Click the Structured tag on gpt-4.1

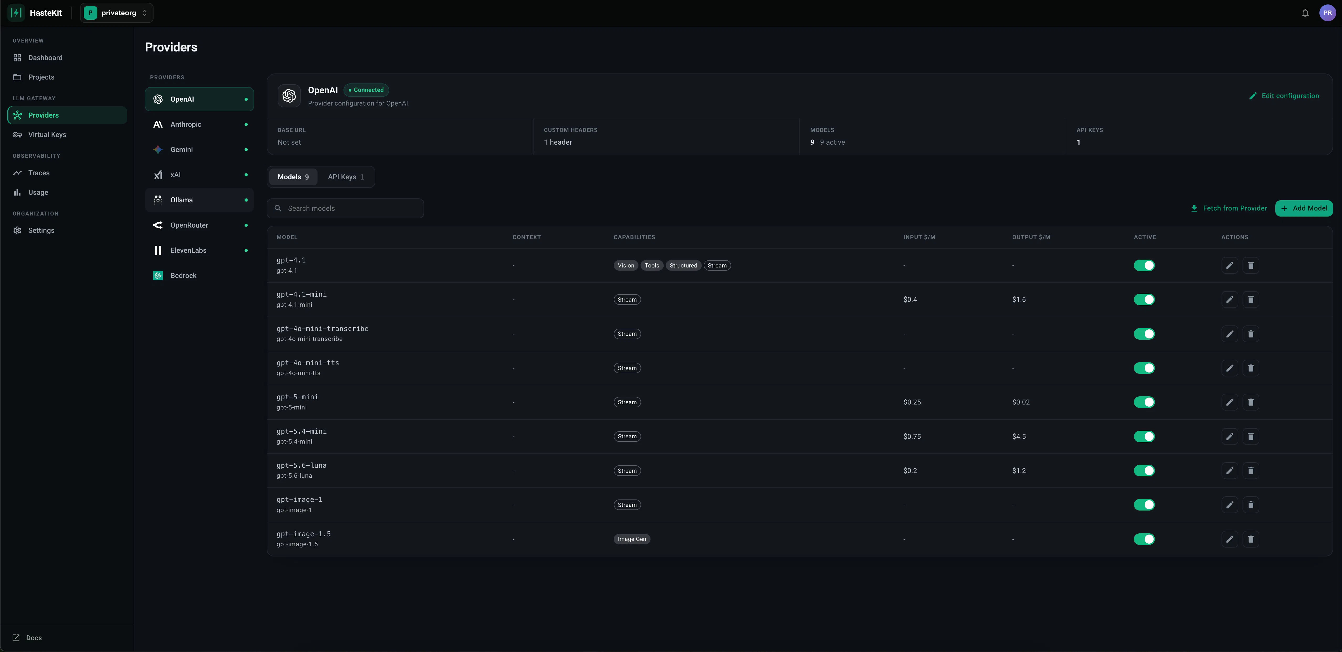coord(683,266)
